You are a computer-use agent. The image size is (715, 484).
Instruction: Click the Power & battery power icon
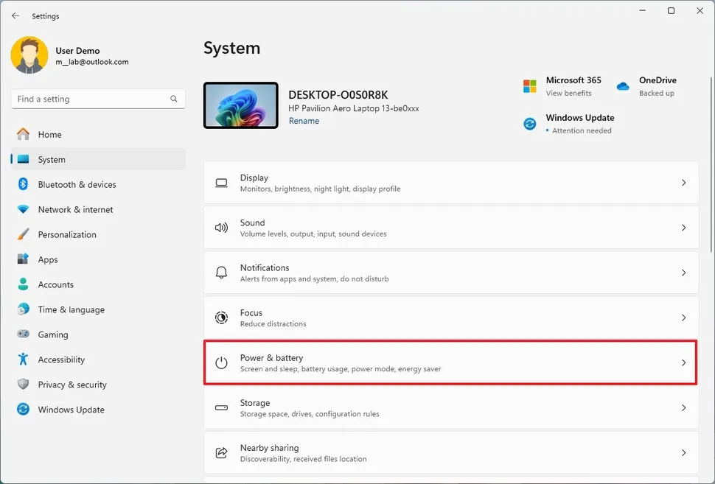tap(221, 362)
